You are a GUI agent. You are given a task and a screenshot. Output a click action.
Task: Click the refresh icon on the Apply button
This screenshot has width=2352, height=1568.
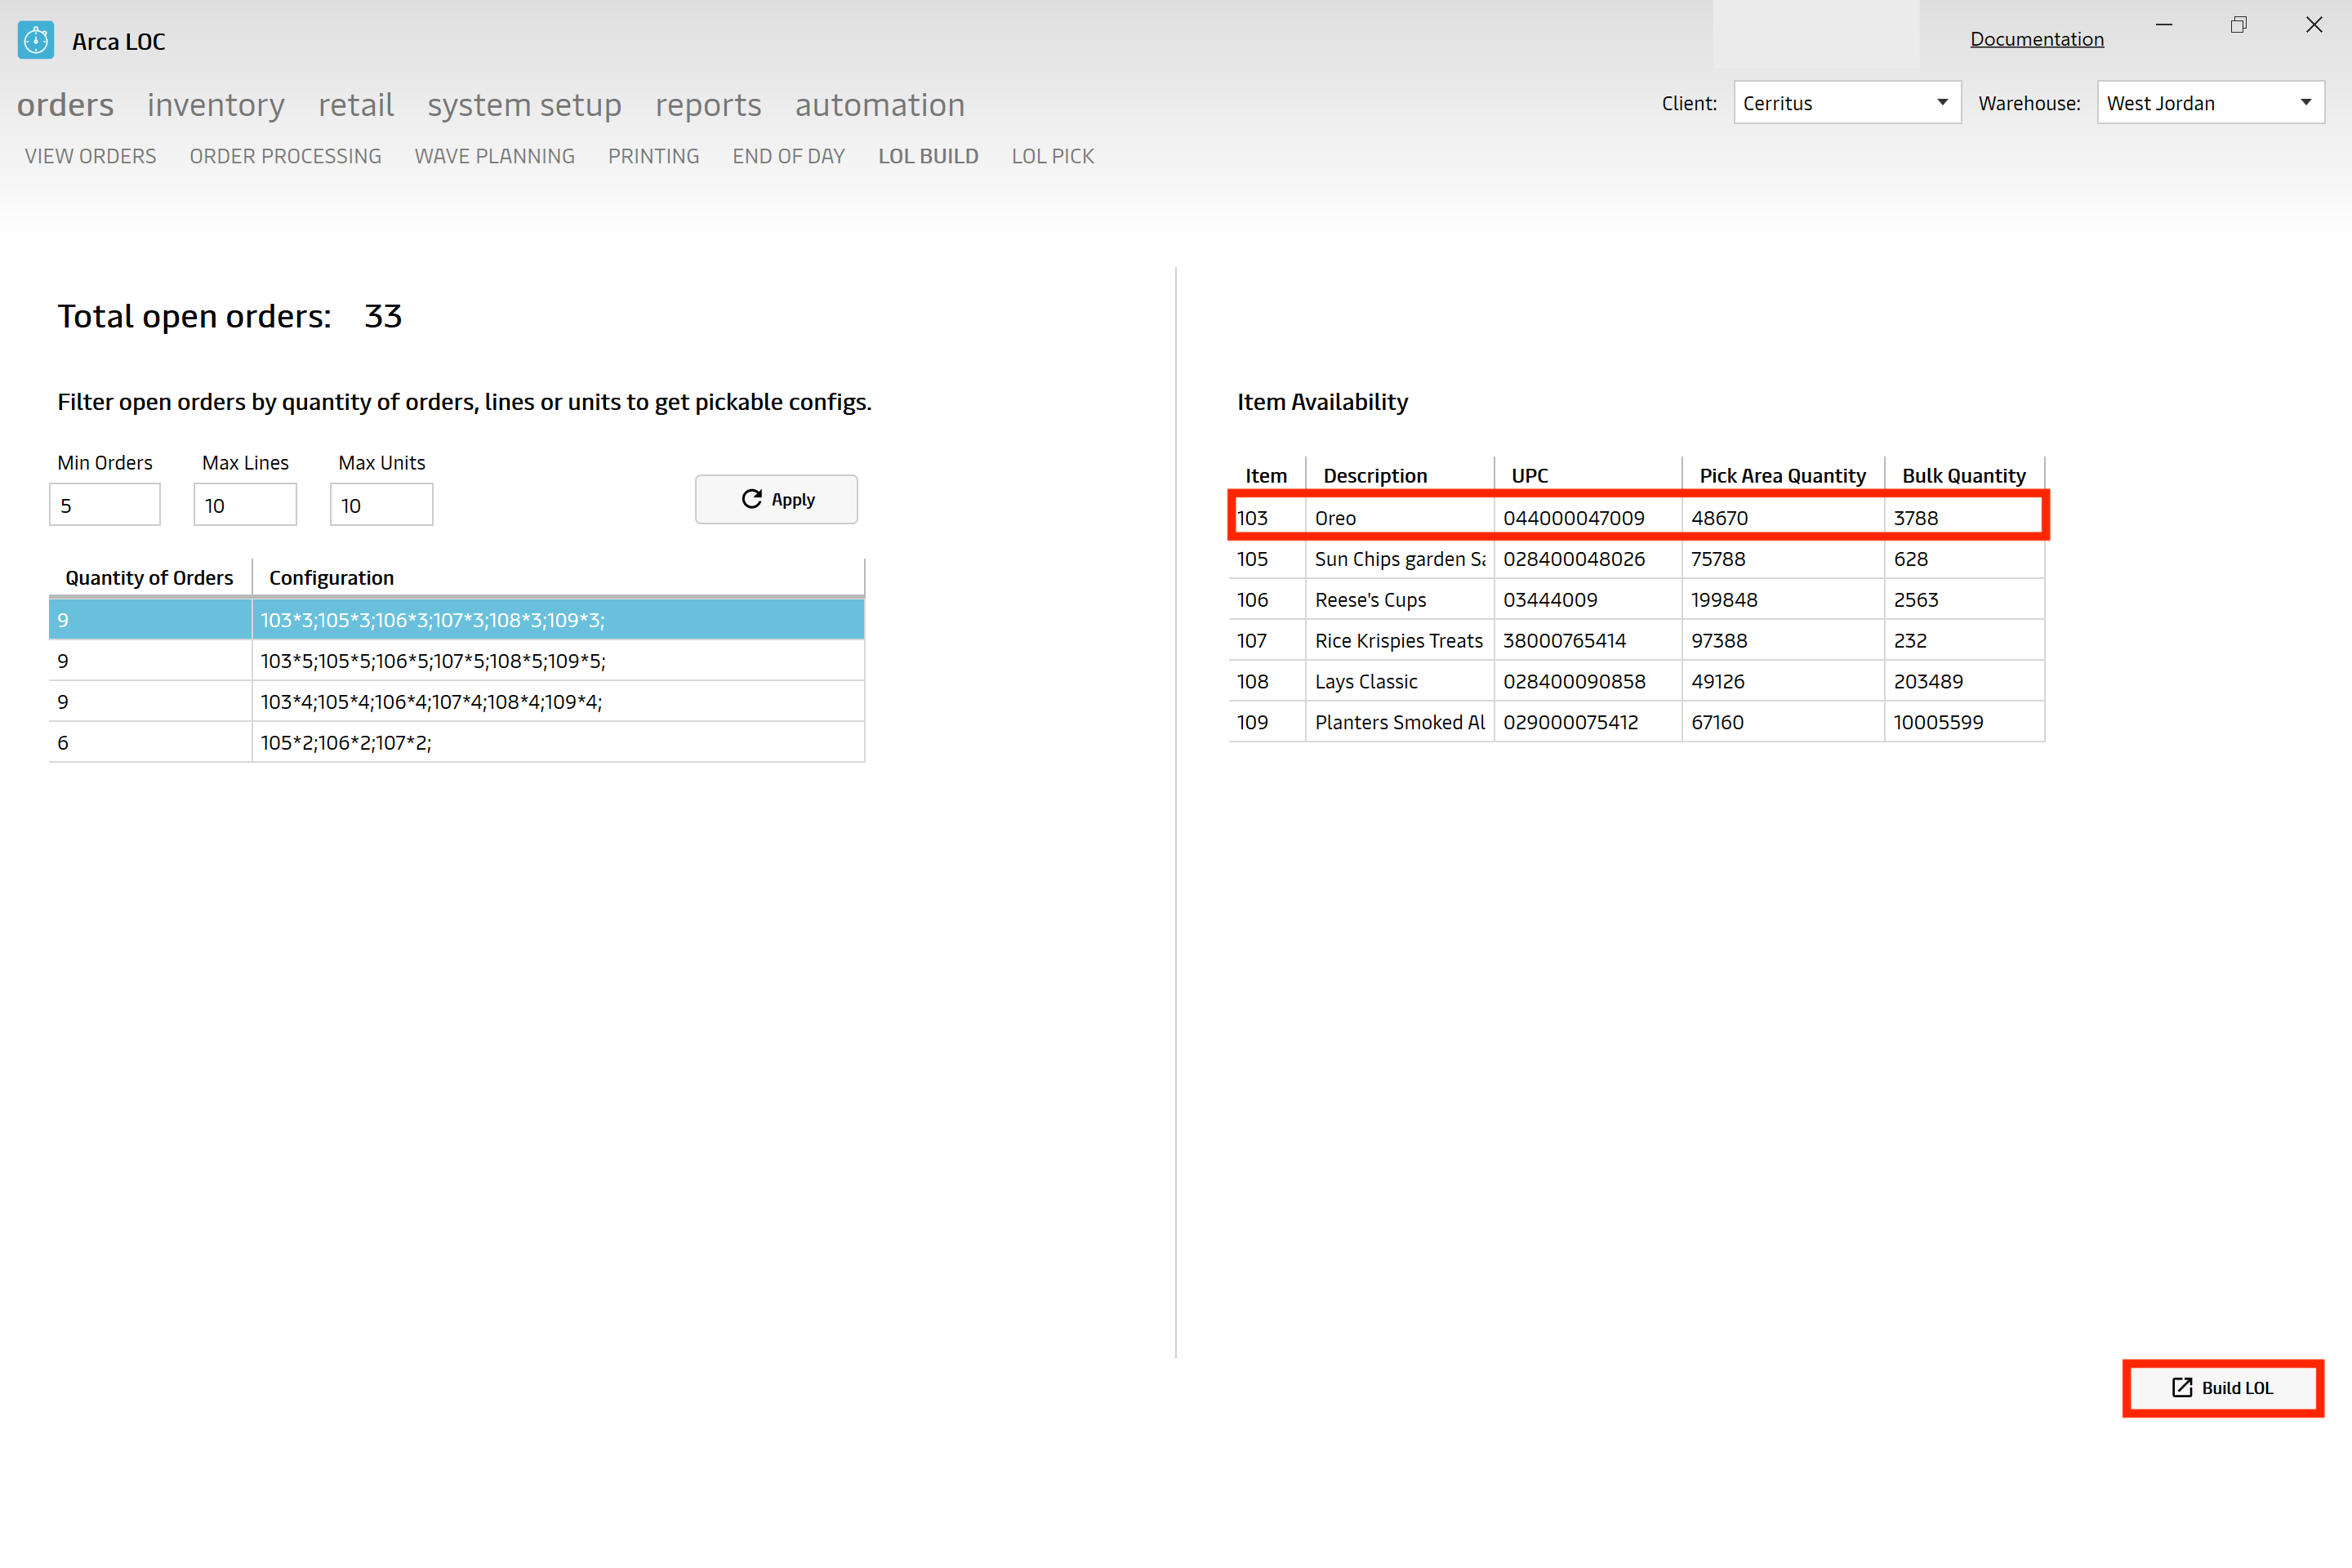(751, 499)
